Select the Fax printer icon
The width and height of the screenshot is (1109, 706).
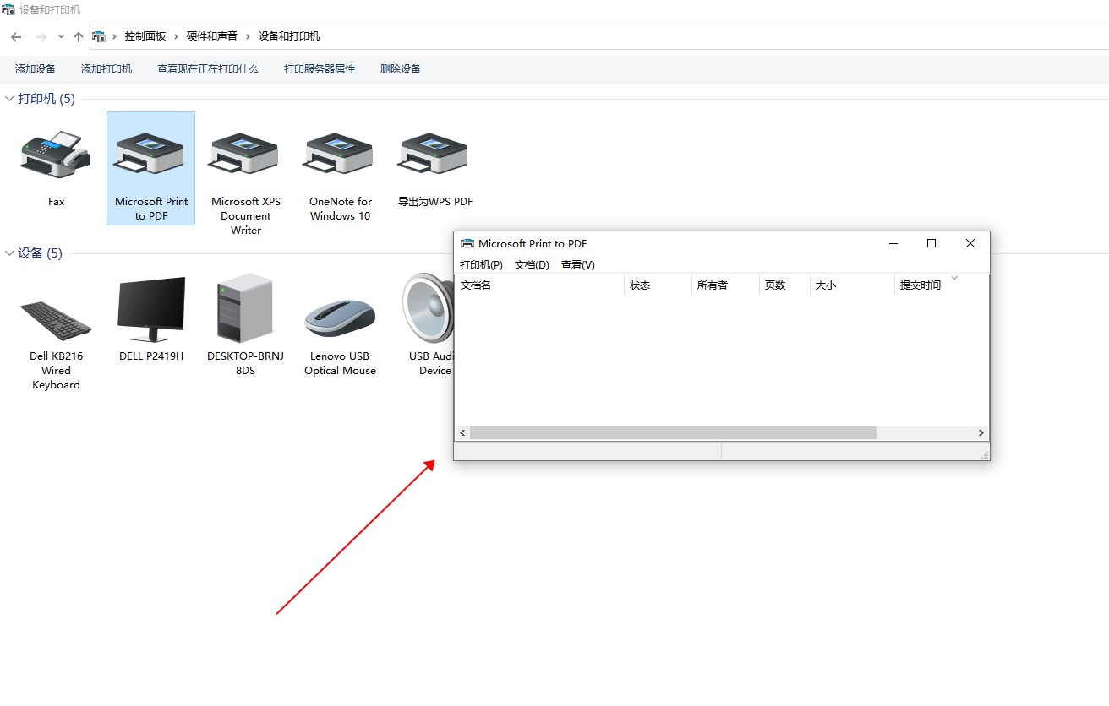click(56, 155)
